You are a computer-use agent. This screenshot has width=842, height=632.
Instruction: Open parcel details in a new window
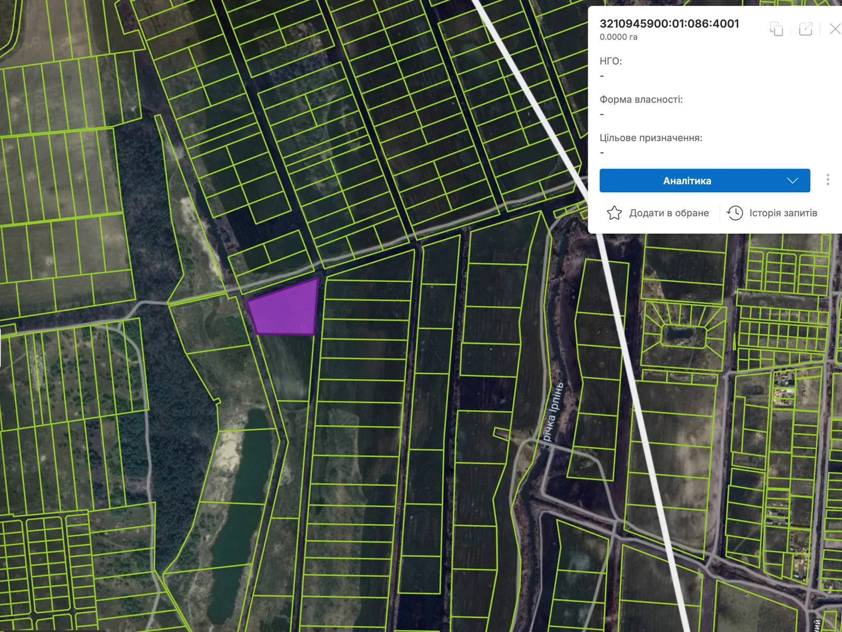point(805,29)
